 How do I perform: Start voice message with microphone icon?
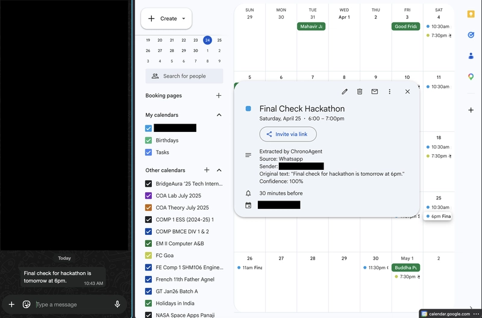[x=117, y=304]
